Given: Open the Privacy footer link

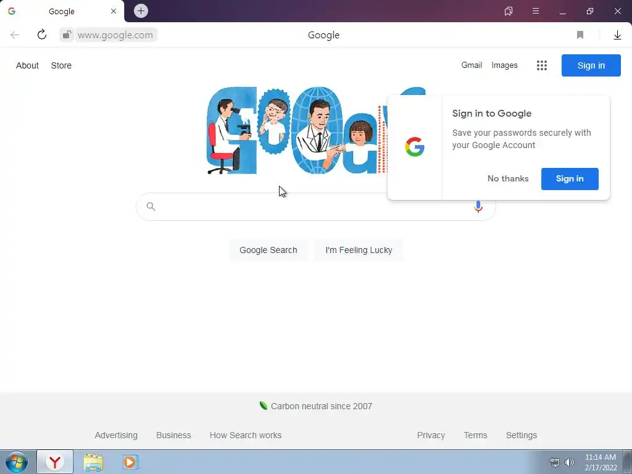Looking at the screenshot, I should point(431,435).
